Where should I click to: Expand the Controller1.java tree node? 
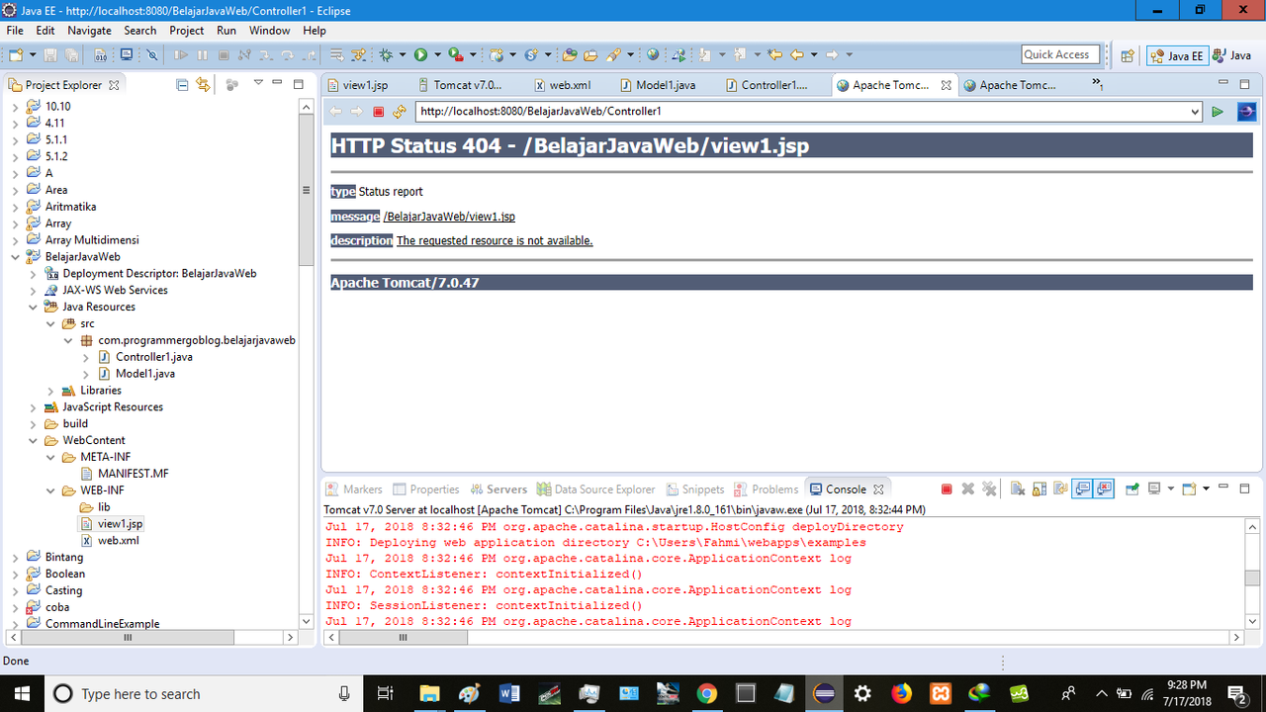pyautogui.click(x=86, y=357)
